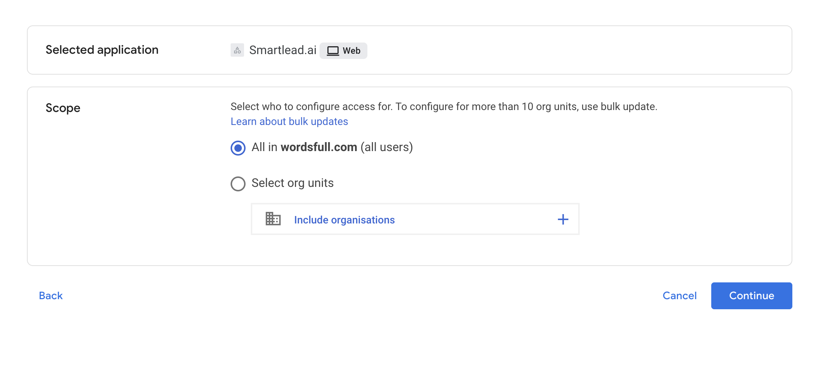Viewport: 820px width, 379px height.
Task: Click the plus icon to add organisations
Action: (563, 219)
